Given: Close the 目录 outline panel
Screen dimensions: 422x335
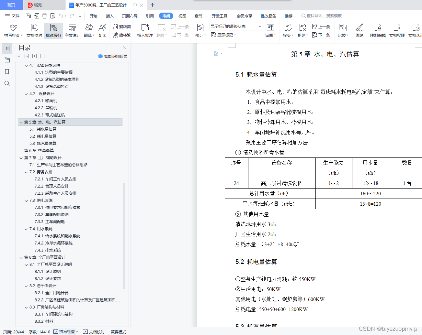Looking at the screenshot, I should click(x=124, y=48).
